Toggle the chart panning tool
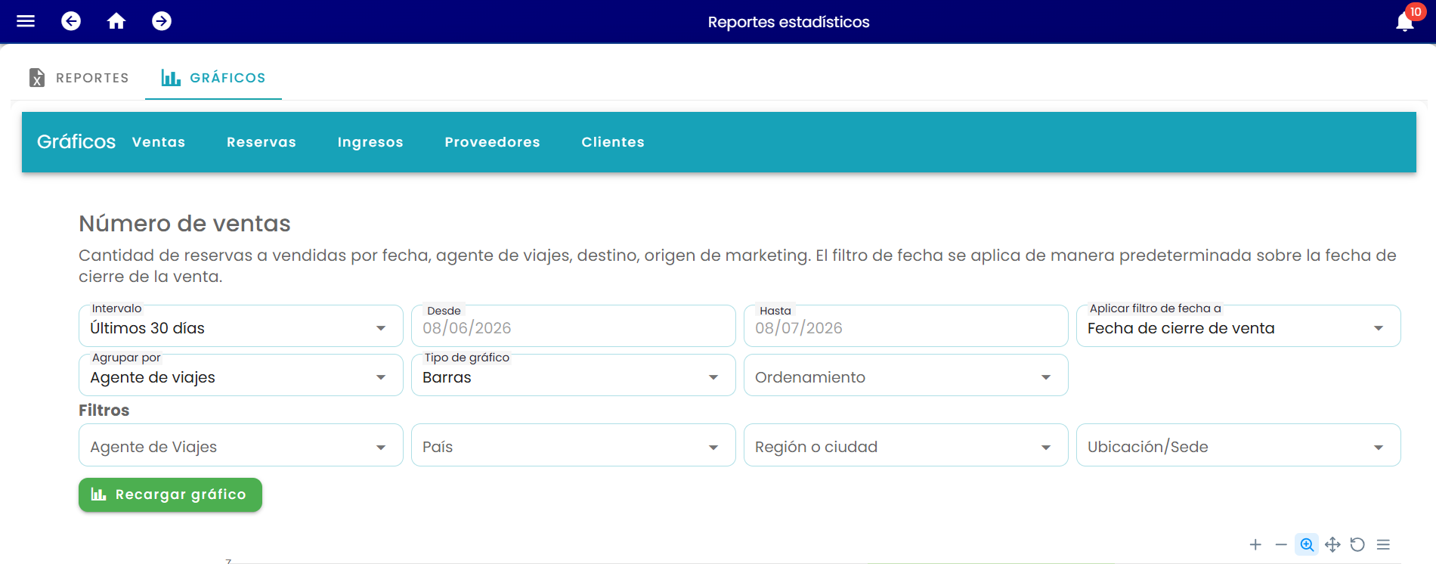The width and height of the screenshot is (1436, 564). (1332, 544)
